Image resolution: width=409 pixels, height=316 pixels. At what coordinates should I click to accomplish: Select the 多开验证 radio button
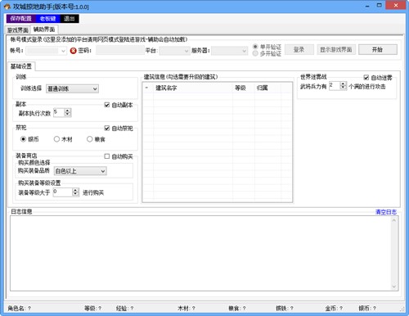pyautogui.click(x=267, y=53)
